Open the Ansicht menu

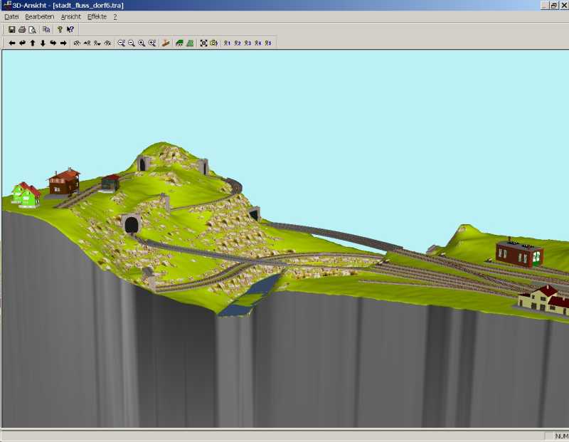pos(70,16)
